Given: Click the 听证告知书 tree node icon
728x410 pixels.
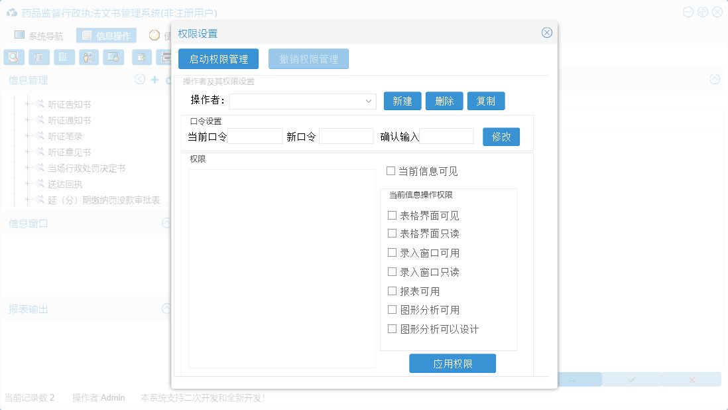Looking at the screenshot, I should (x=40, y=104).
